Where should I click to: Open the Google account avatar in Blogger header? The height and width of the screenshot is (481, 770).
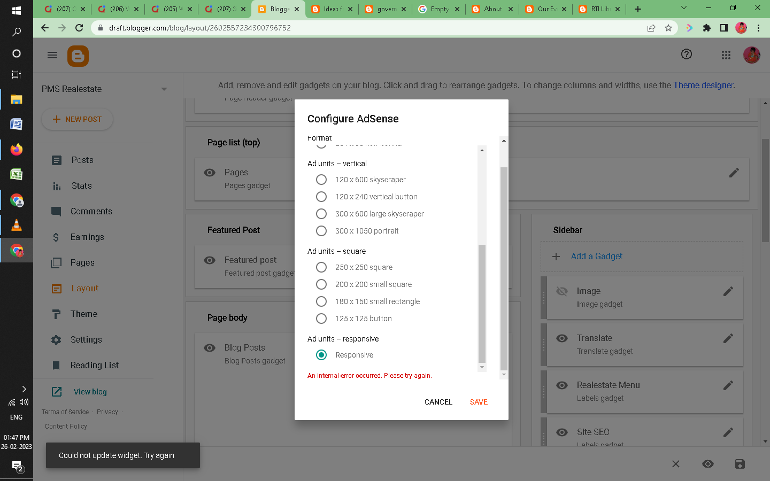point(752,55)
